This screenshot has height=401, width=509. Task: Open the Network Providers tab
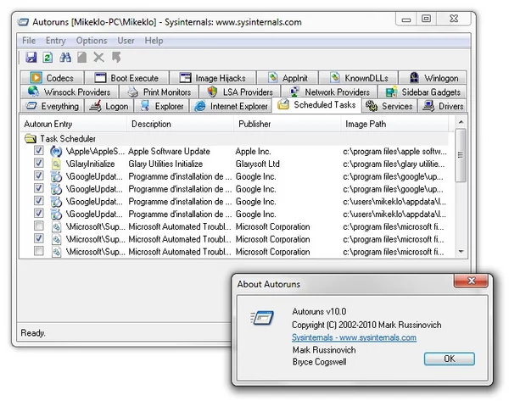pos(329,92)
